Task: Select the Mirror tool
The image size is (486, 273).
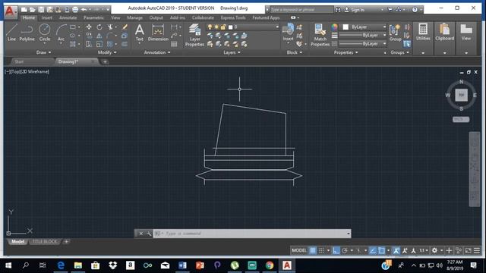Action: click(x=99, y=36)
